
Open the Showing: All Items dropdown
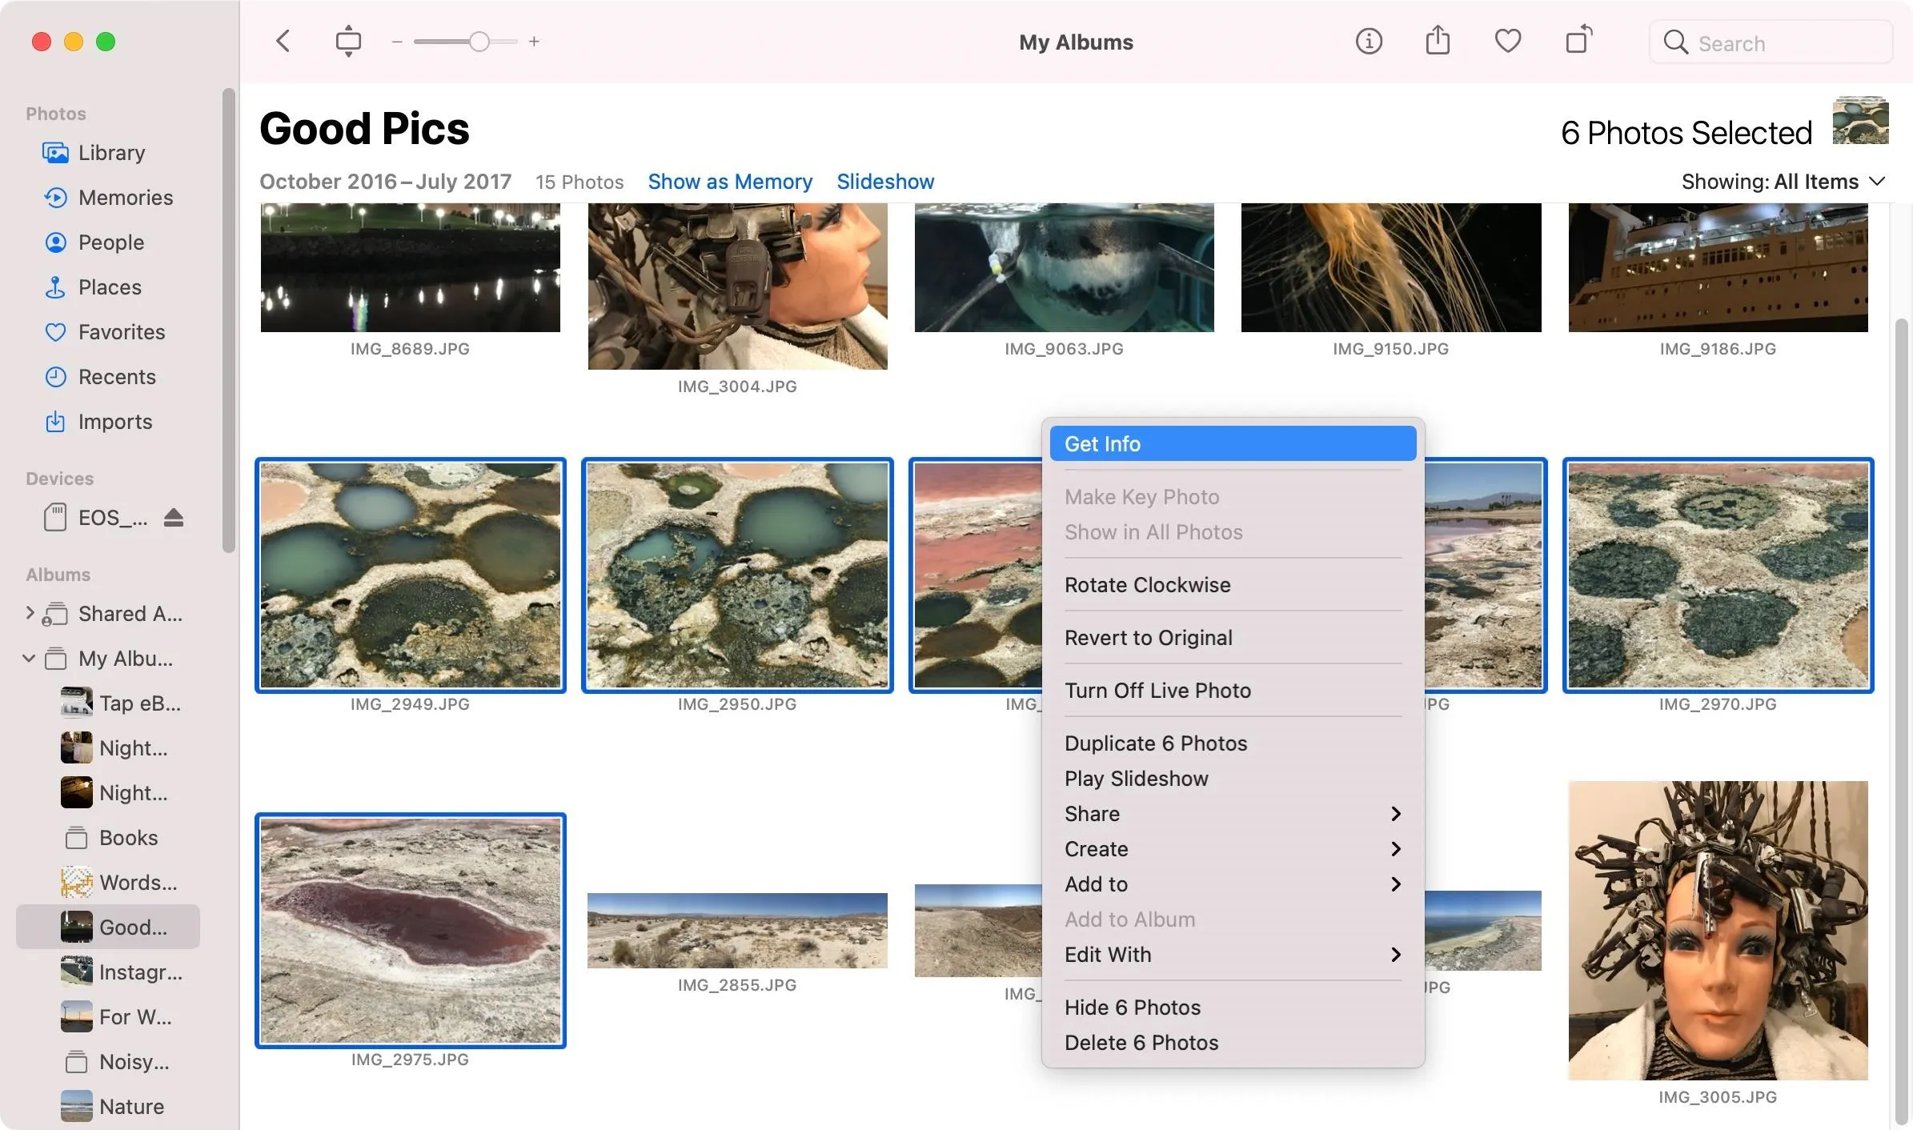pyautogui.click(x=1783, y=182)
